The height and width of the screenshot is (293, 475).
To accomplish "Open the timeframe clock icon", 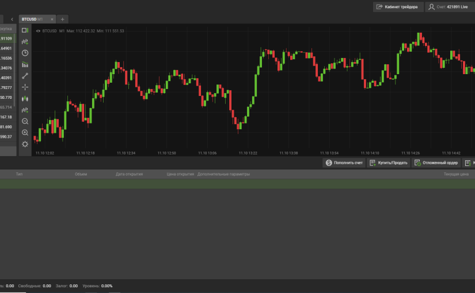I will pos(25,53).
